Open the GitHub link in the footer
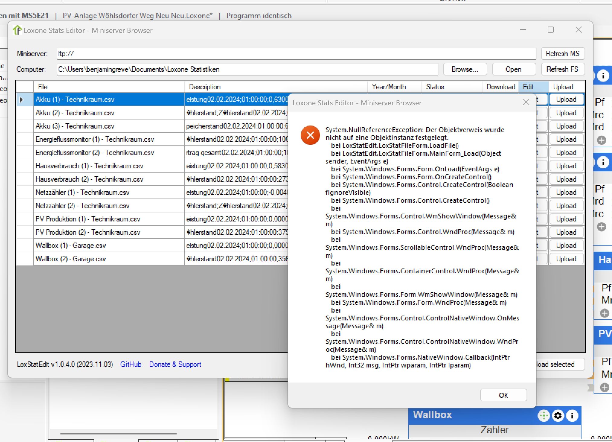612x442 pixels. [x=130, y=364]
